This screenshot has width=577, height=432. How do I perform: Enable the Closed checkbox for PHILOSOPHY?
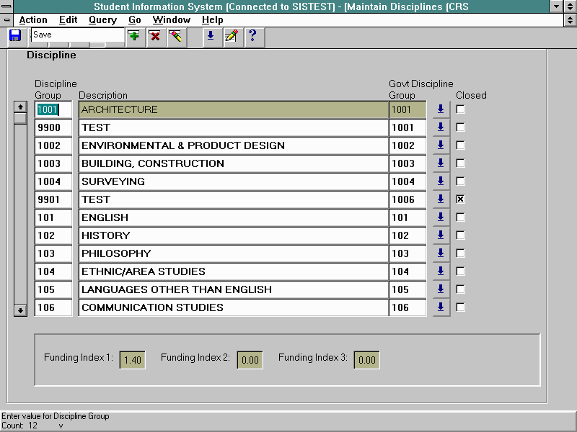click(461, 253)
